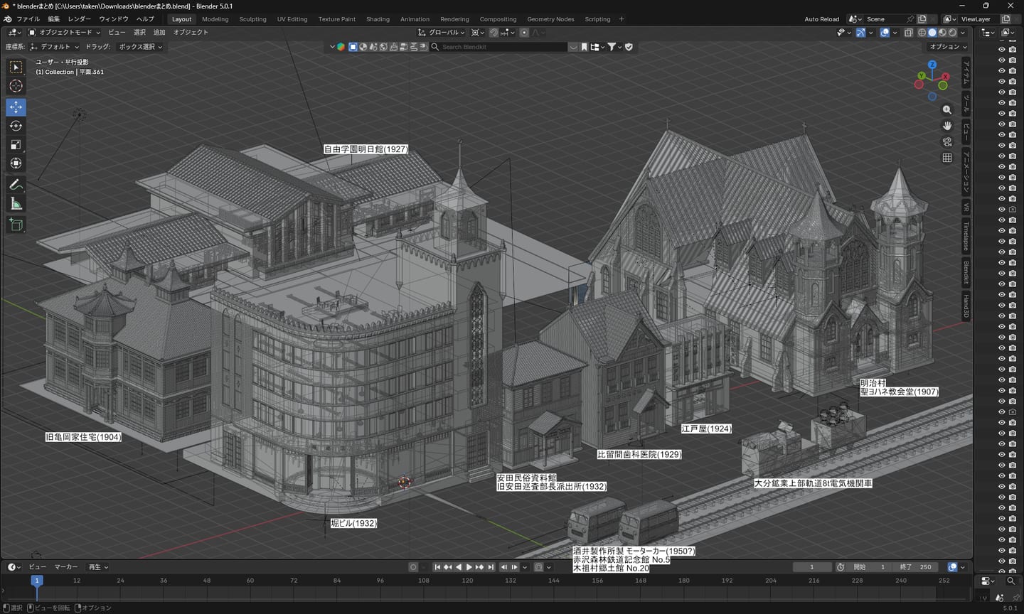
Task: Open the 追加 add menu
Action: (x=159, y=33)
